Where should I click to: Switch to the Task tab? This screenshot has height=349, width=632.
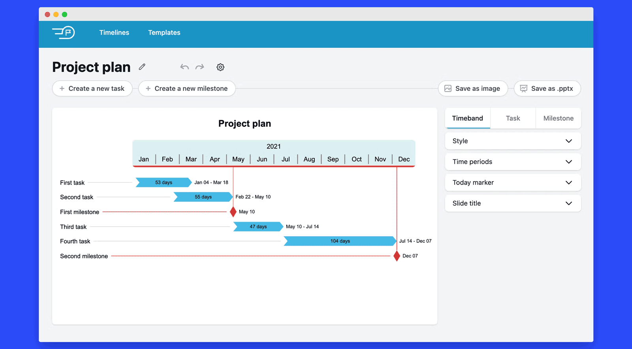(x=513, y=118)
